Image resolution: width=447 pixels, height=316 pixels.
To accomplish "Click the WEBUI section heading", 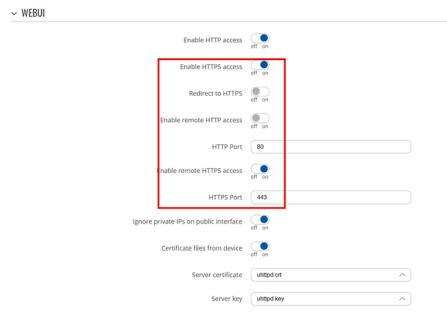I will 33,13.
